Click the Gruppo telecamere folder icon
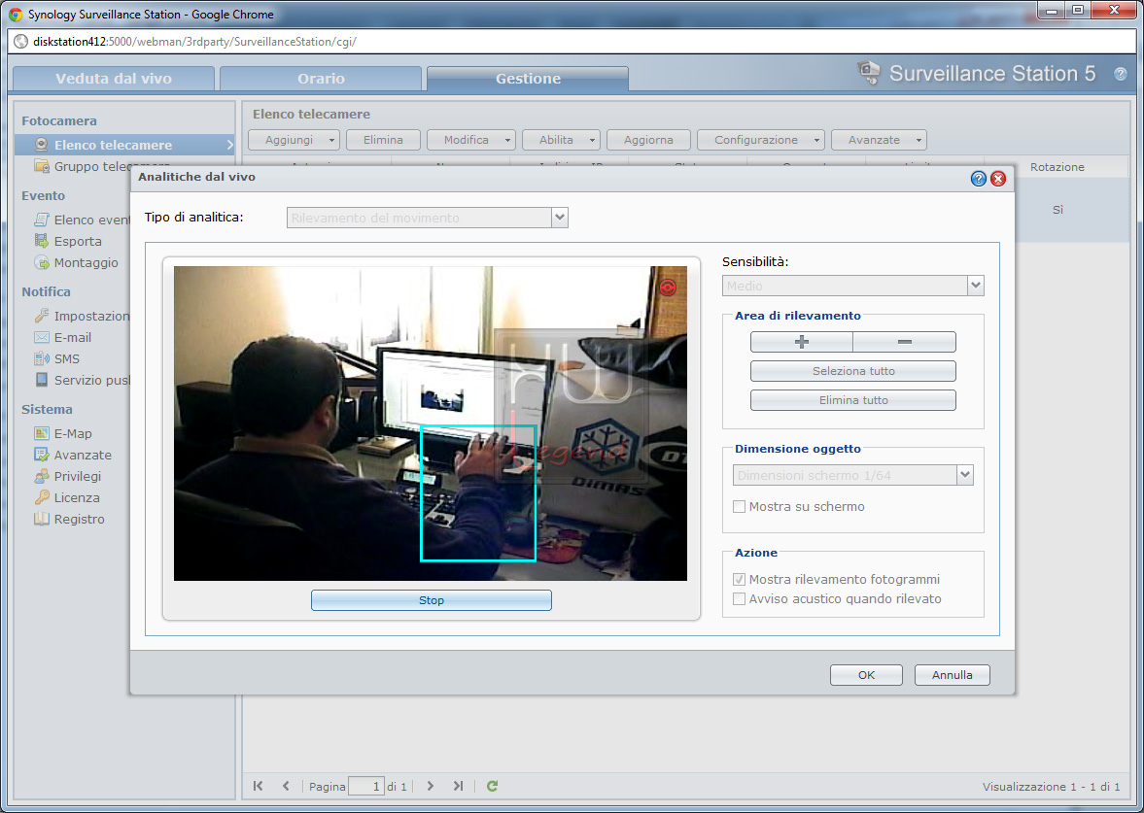Image resolution: width=1144 pixels, height=813 pixels. 43,166
